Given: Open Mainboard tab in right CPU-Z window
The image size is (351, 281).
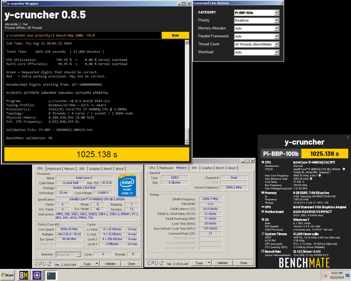Looking at the screenshot, I should point(166,168).
